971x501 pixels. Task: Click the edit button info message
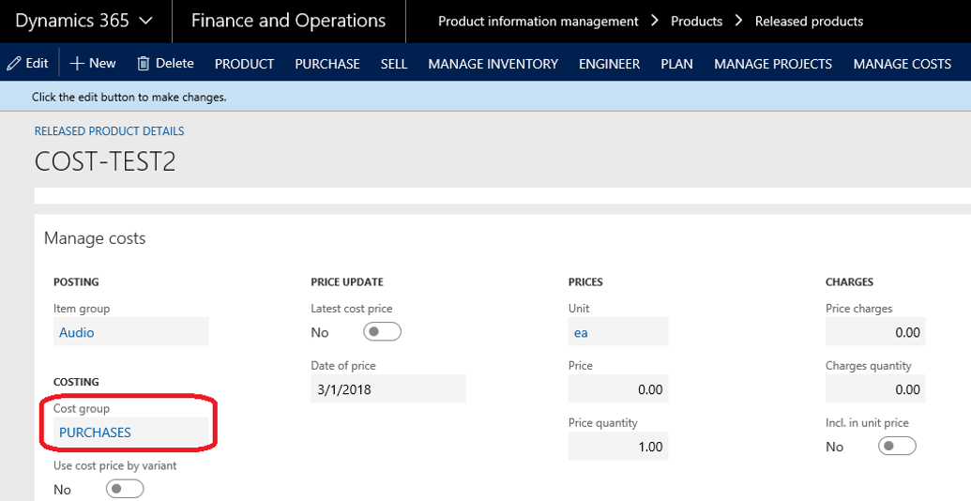click(x=129, y=98)
